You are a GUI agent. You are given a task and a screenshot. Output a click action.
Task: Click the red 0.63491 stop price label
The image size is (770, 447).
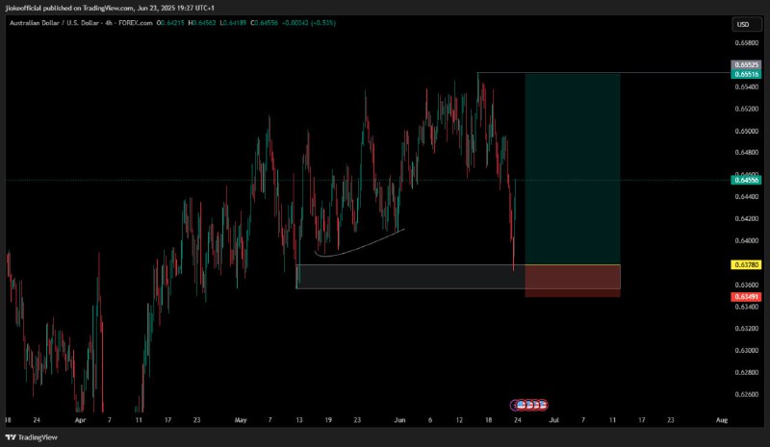tap(746, 297)
